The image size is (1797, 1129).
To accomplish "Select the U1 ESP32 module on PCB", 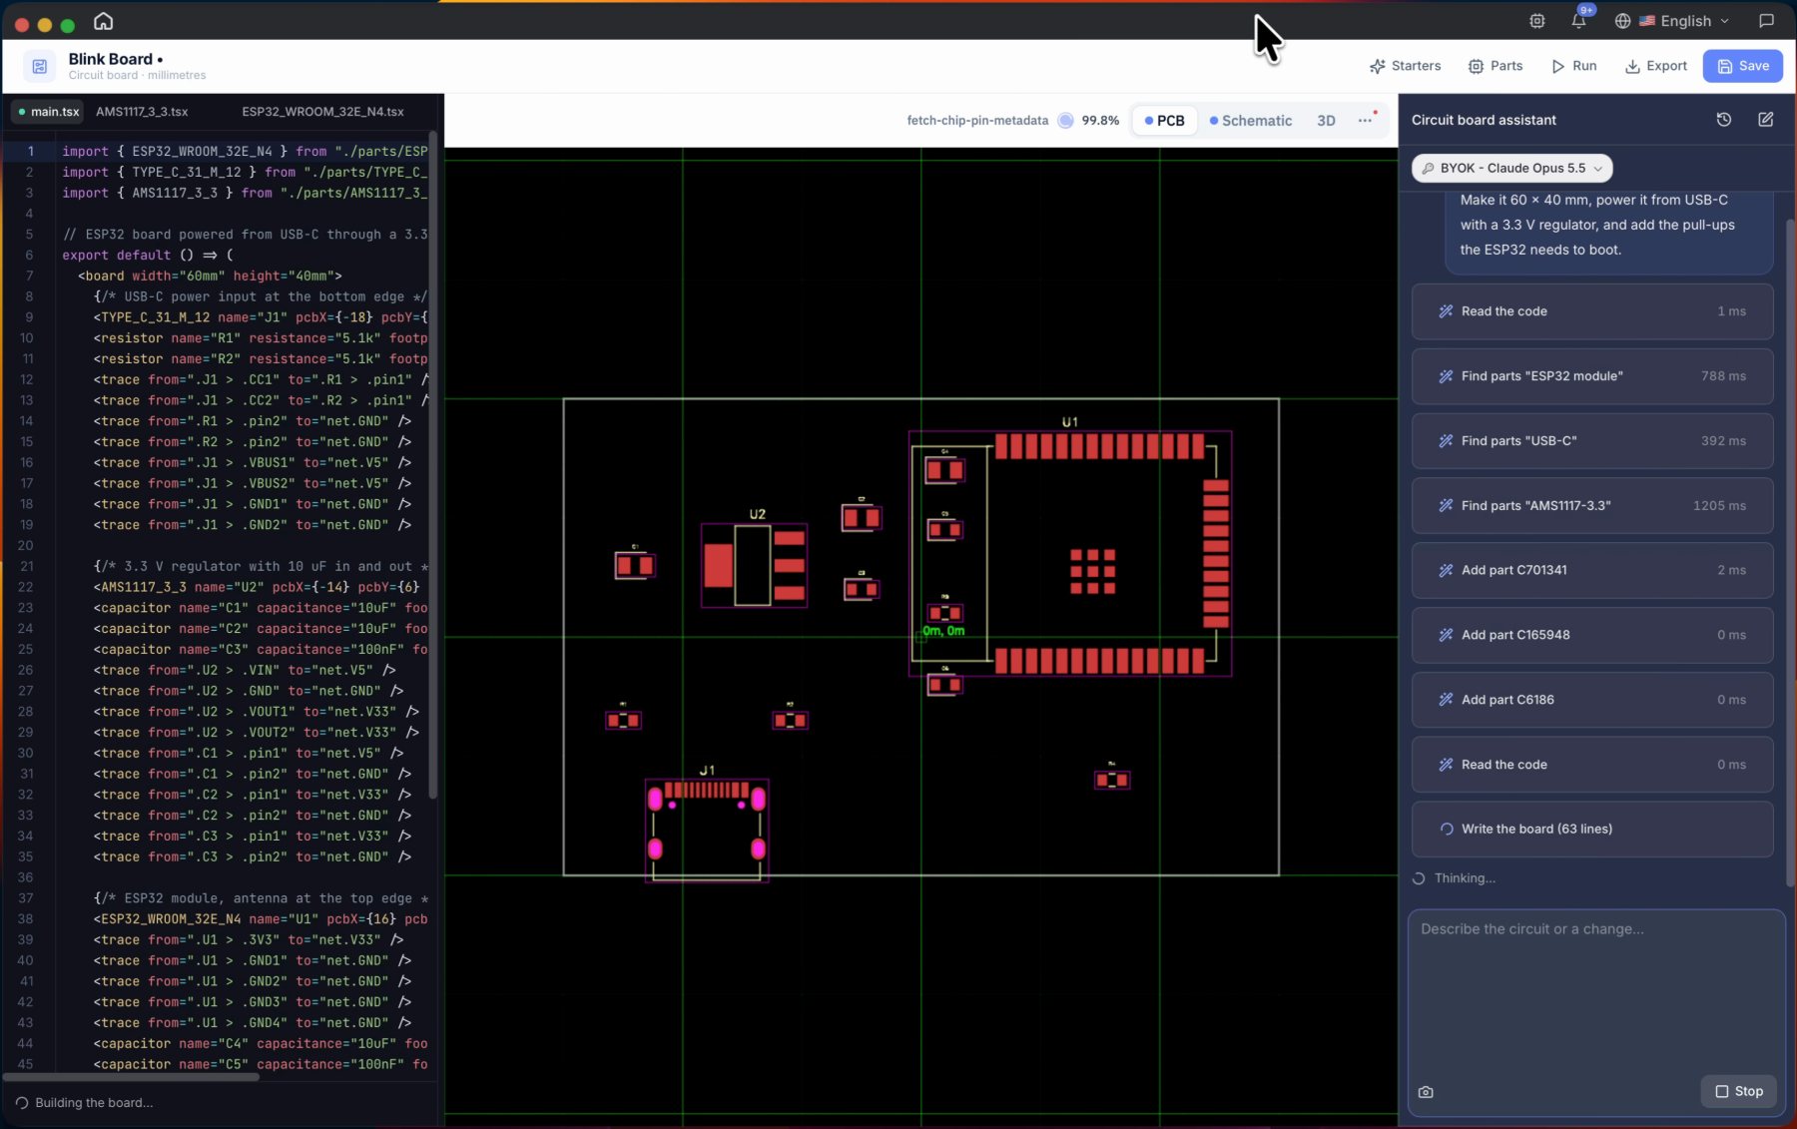I will click(1070, 554).
